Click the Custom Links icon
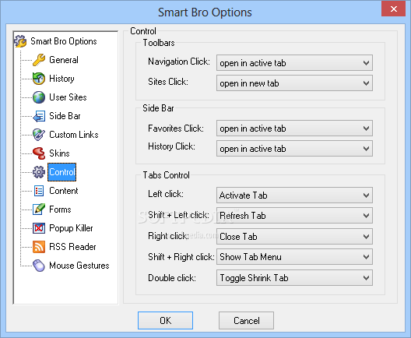This screenshot has width=411, height=338. click(39, 135)
